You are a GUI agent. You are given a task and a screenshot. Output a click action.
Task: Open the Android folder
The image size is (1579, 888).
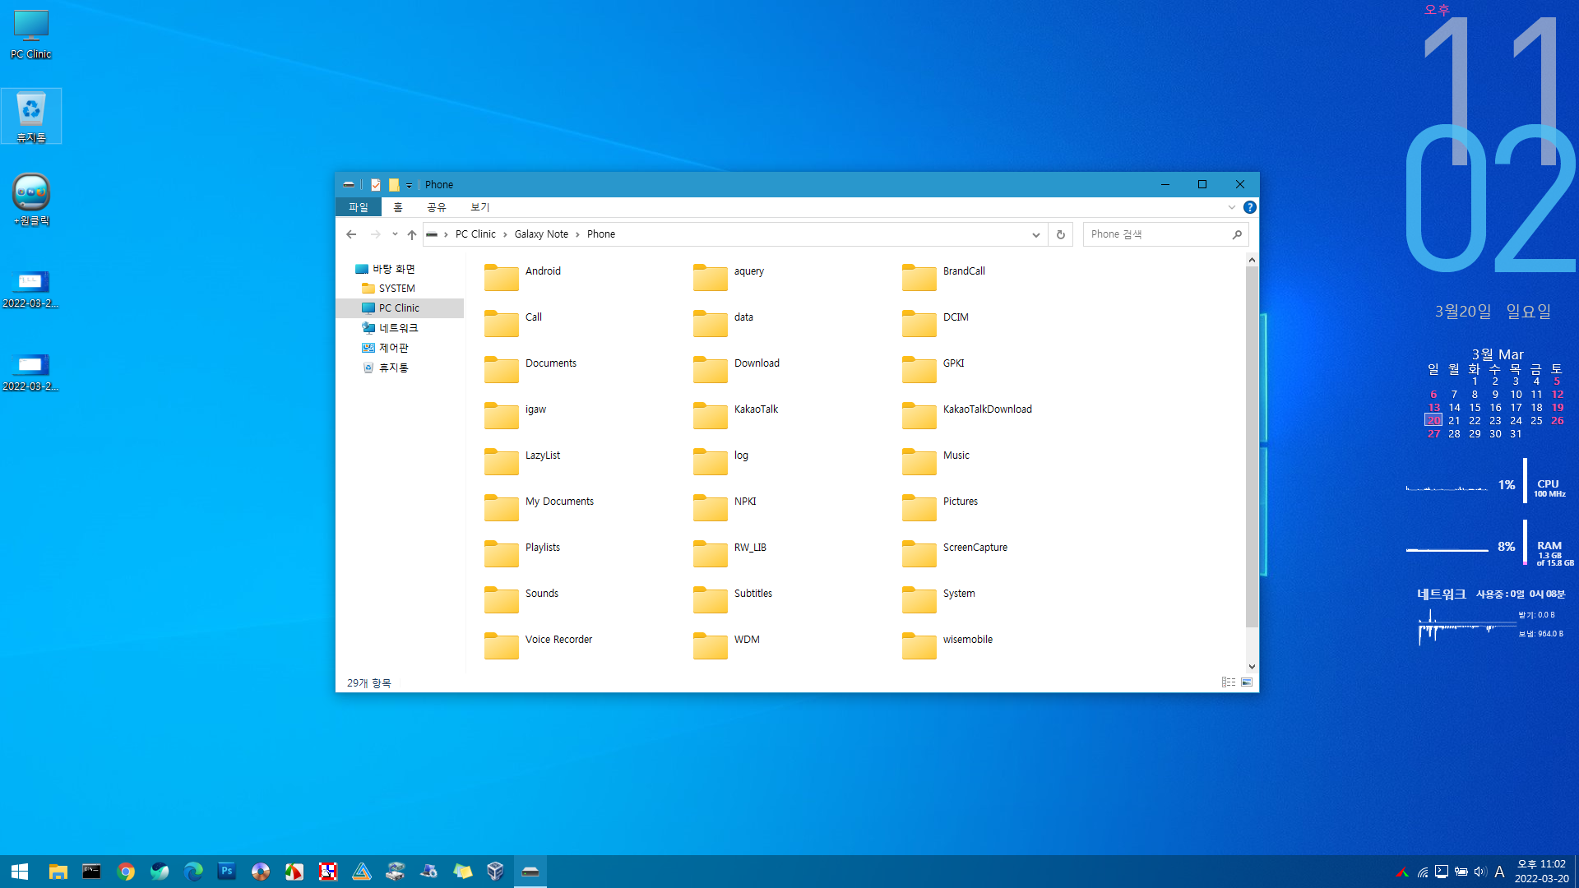523,277
